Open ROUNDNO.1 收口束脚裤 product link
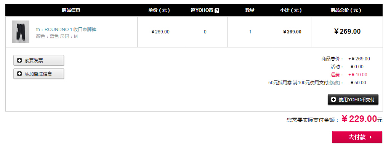Viewport: 391px width, 148px height. pos(66,30)
